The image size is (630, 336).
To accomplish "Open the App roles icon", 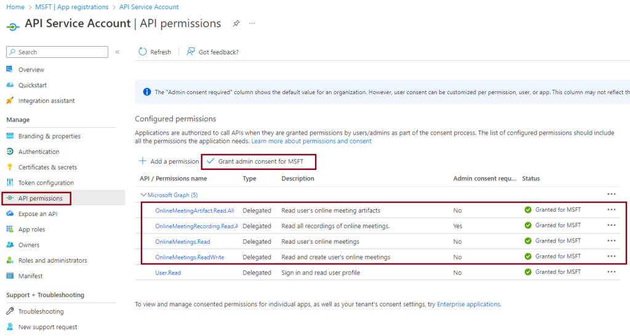I will (x=10, y=229).
